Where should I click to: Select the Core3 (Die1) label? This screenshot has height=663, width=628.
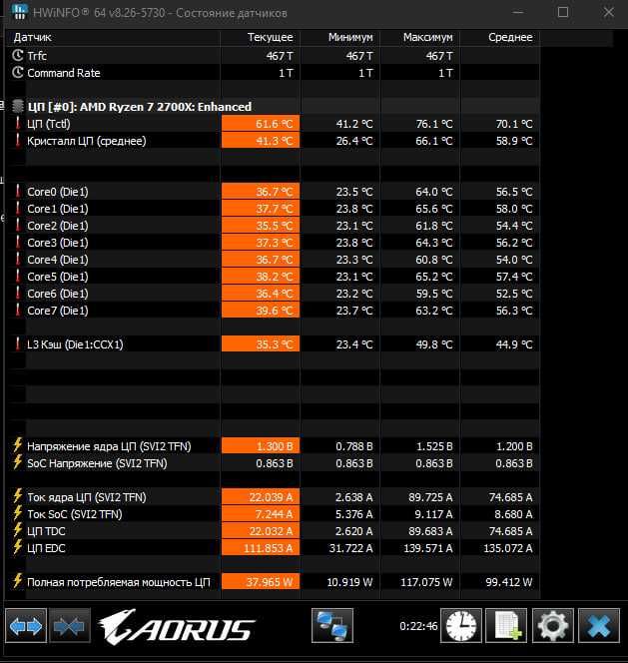coord(58,243)
